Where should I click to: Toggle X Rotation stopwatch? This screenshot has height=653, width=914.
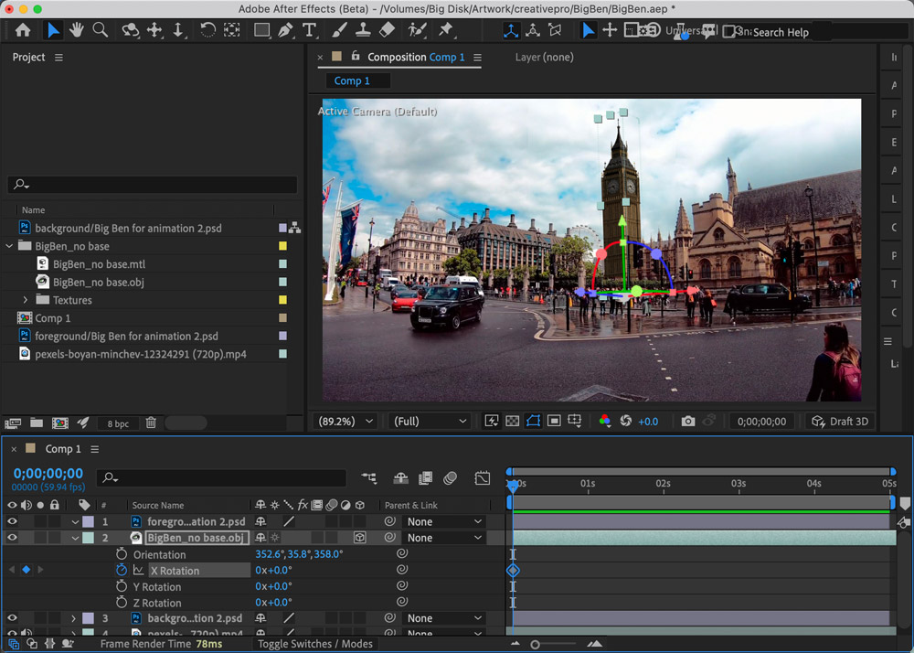pyautogui.click(x=122, y=570)
